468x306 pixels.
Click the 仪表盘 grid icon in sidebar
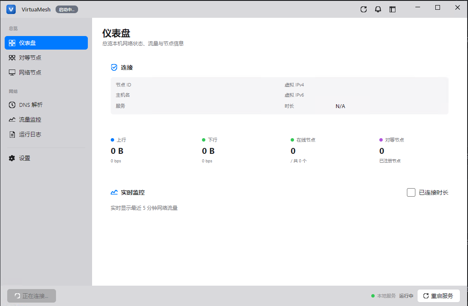coord(12,43)
